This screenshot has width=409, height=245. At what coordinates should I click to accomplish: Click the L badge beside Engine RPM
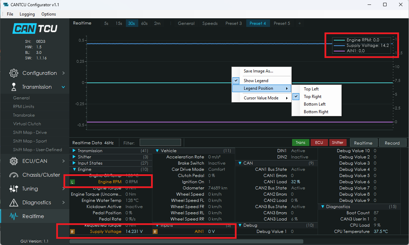pos(72,182)
